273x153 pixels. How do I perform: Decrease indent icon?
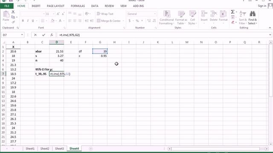(87, 21)
